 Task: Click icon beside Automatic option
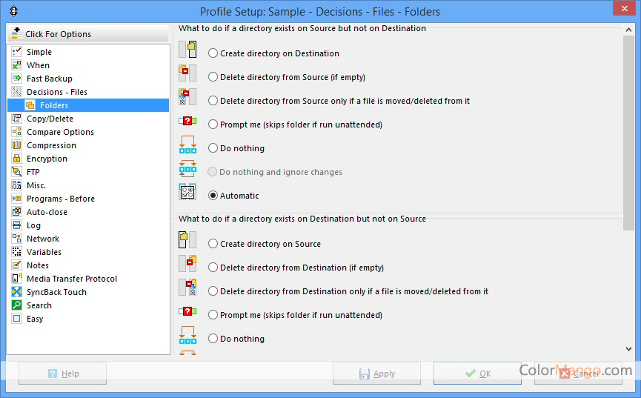(x=187, y=192)
